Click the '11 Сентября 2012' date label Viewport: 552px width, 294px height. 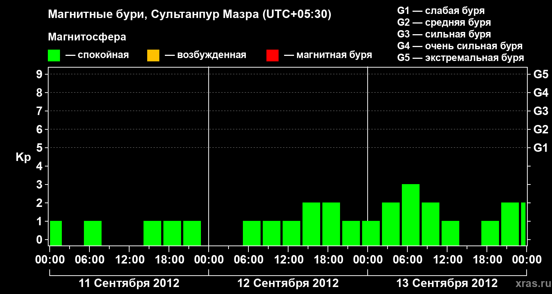(x=129, y=283)
